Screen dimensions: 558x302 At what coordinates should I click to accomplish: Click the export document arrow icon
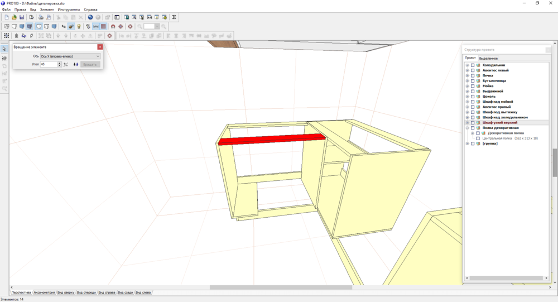31,17
